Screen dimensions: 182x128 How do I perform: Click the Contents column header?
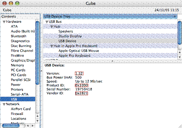[x=20, y=16]
